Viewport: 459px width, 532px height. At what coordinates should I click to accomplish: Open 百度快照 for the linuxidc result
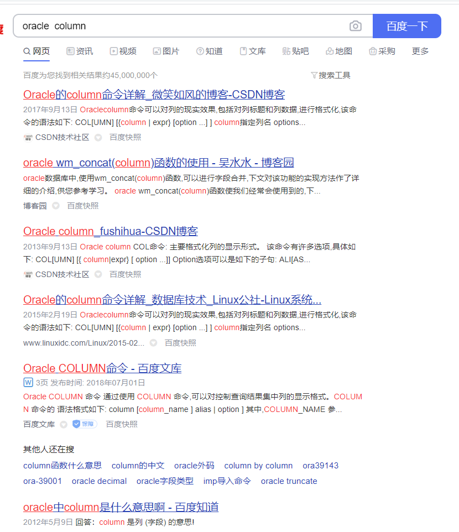[x=180, y=343]
